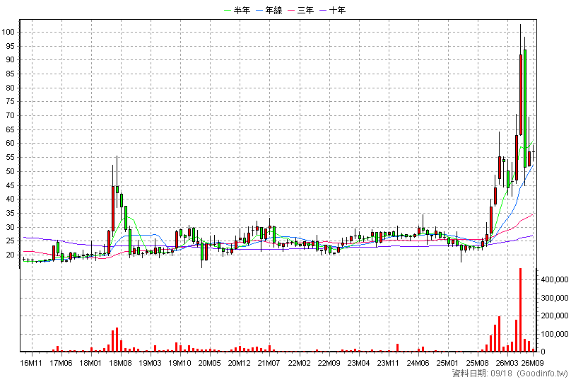571x382 pixels.
Task: Click the 十年 legend label
Action: point(337,11)
